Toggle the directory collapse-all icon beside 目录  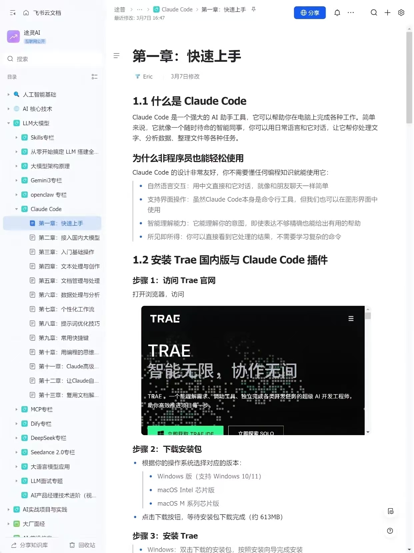(94, 77)
